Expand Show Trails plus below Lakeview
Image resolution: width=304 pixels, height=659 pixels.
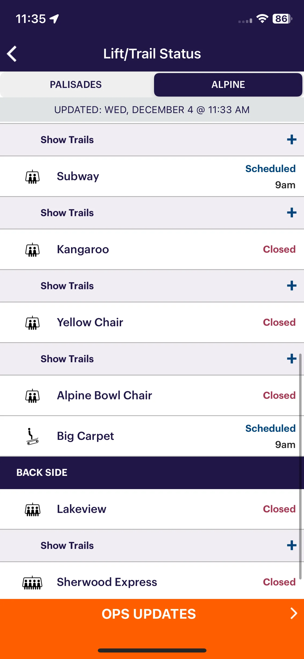[x=292, y=545]
